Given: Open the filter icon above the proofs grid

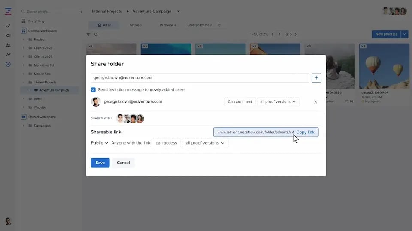Looking at the screenshot, I should [88, 34].
